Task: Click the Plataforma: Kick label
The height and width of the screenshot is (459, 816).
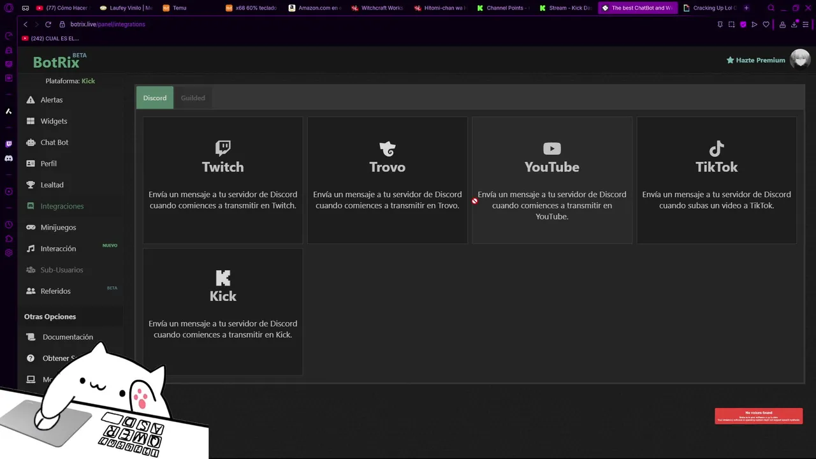Action: (70, 81)
